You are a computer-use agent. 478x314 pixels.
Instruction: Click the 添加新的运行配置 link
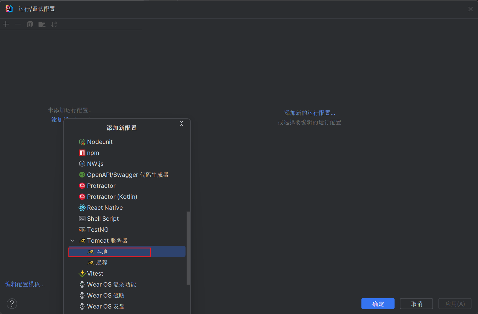point(309,113)
